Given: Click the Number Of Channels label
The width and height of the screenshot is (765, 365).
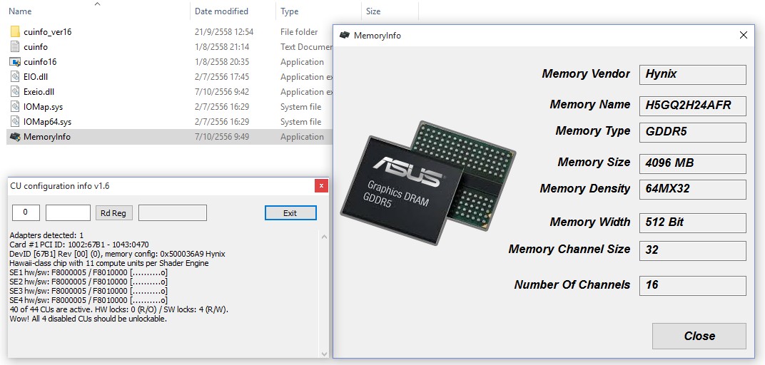Looking at the screenshot, I should coord(572,285).
